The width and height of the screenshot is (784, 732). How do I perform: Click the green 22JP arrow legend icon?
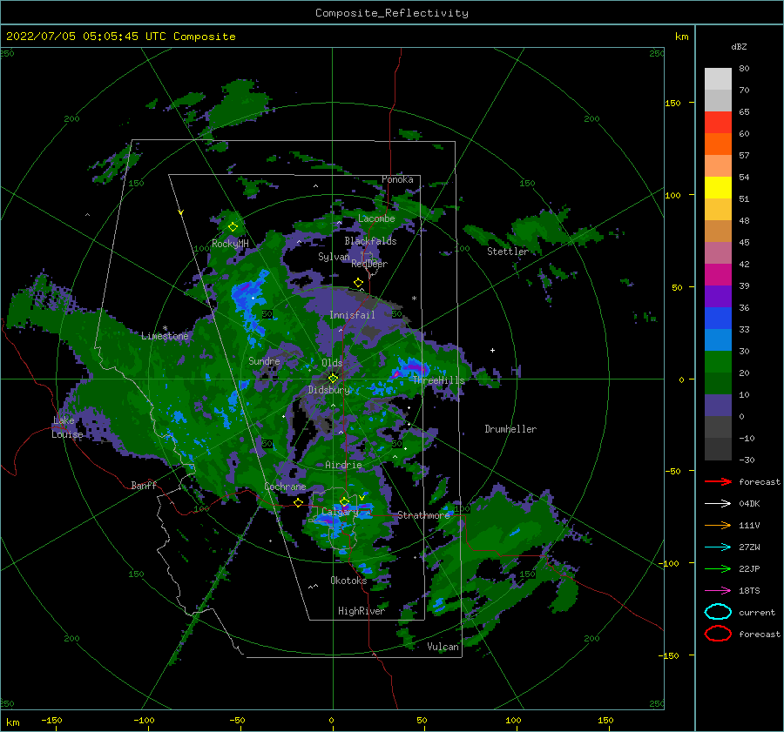pyautogui.click(x=718, y=568)
